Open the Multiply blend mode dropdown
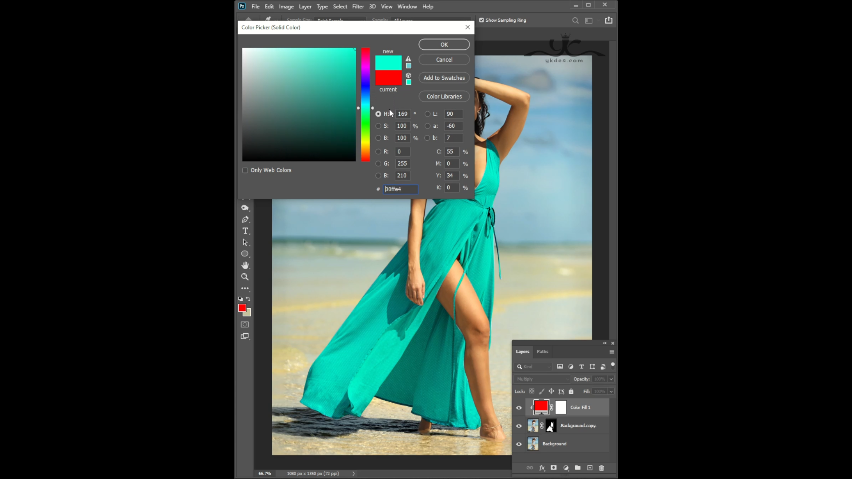 (542, 379)
